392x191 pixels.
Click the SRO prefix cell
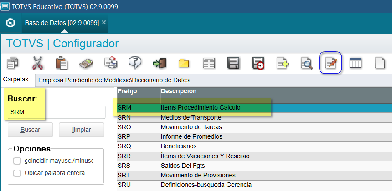click(138, 127)
